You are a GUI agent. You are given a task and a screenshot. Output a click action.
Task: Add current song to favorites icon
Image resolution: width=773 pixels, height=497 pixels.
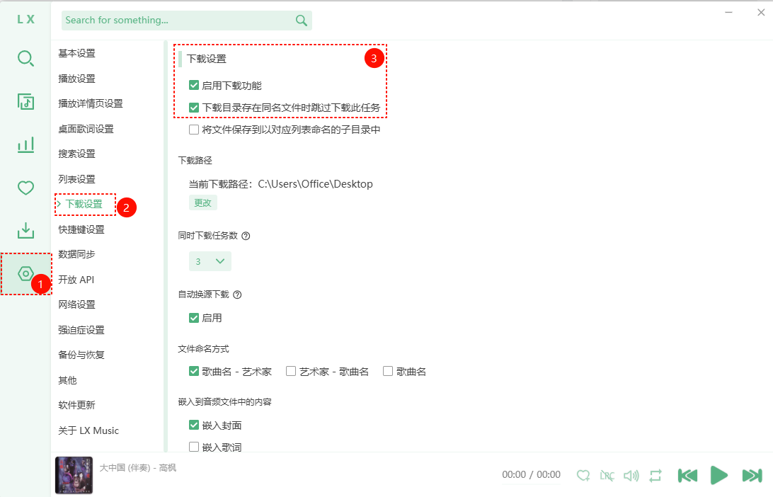click(583, 475)
